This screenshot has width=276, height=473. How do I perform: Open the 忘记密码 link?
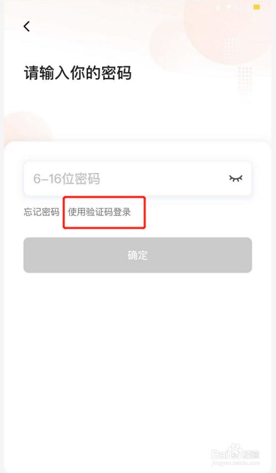(x=41, y=212)
